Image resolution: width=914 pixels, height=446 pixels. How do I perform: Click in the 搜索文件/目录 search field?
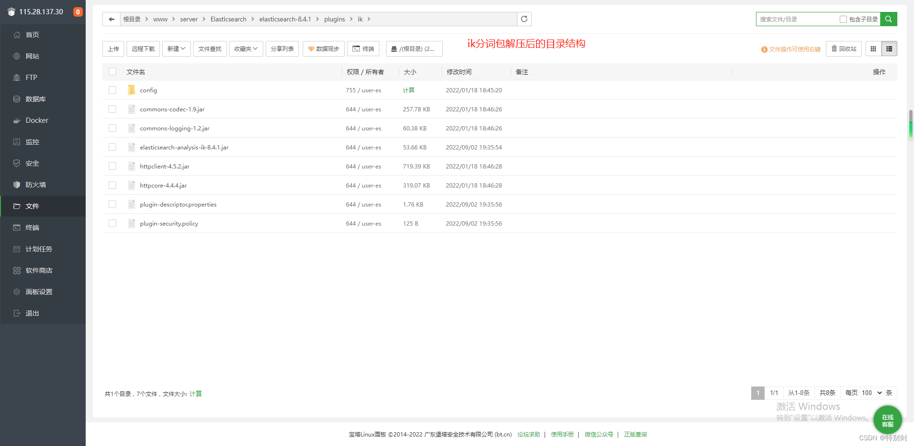click(797, 19)
